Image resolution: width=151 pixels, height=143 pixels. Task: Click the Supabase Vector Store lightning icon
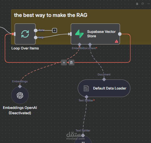coord(80,34)
